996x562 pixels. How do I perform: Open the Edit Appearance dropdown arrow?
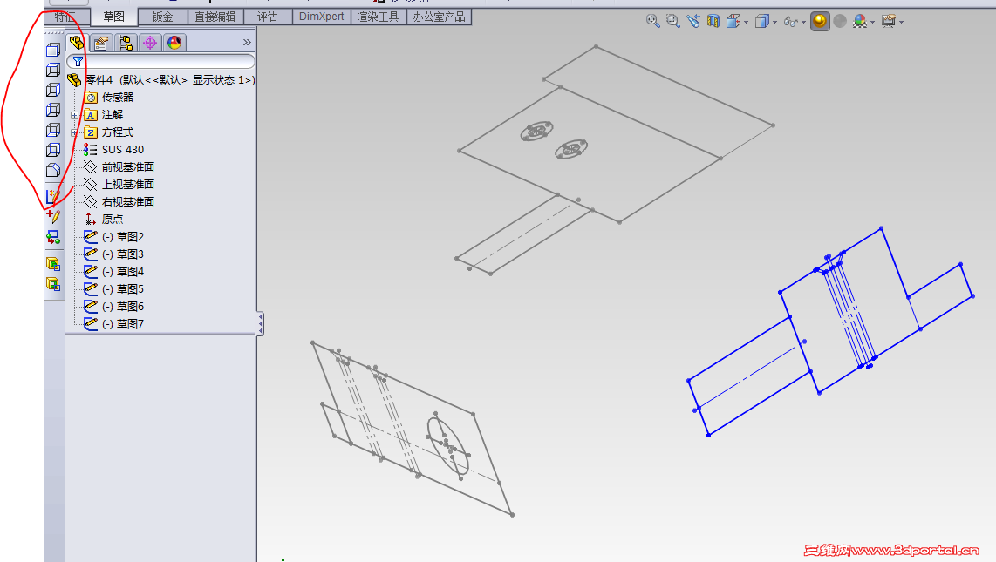[873, 22]
